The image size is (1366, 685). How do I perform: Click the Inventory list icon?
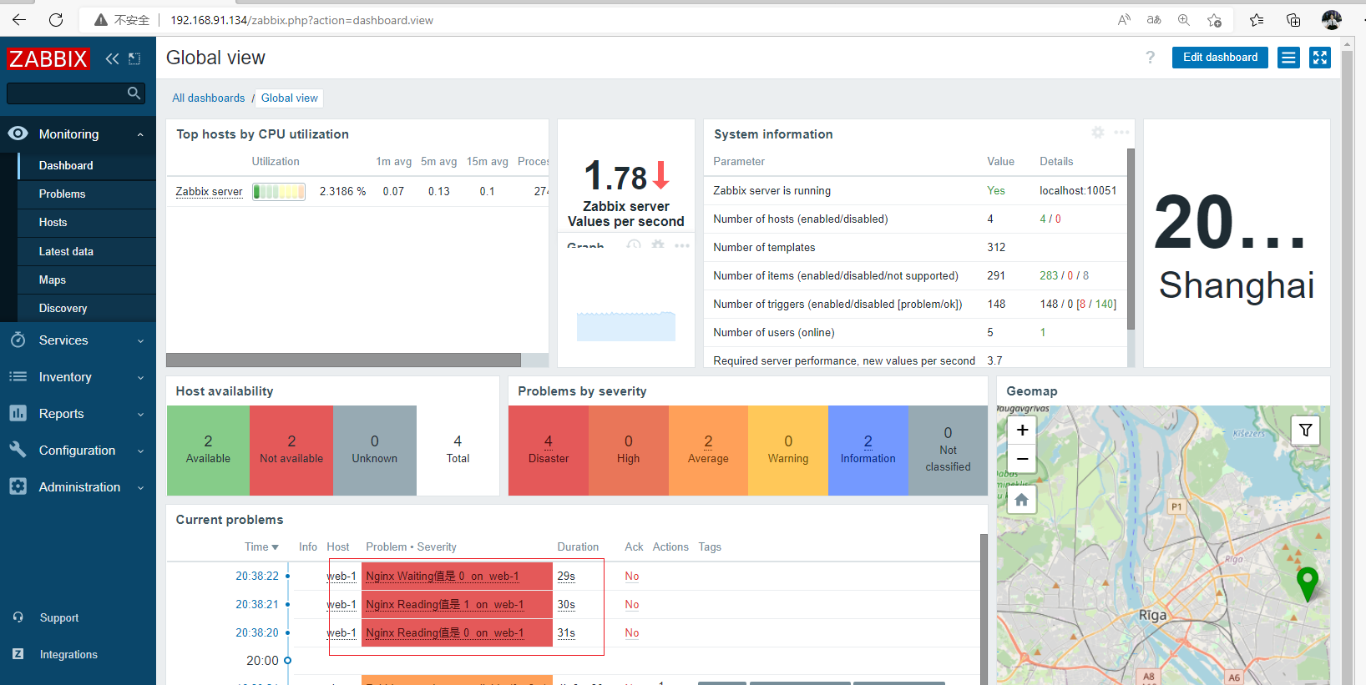tap(18, 376)
